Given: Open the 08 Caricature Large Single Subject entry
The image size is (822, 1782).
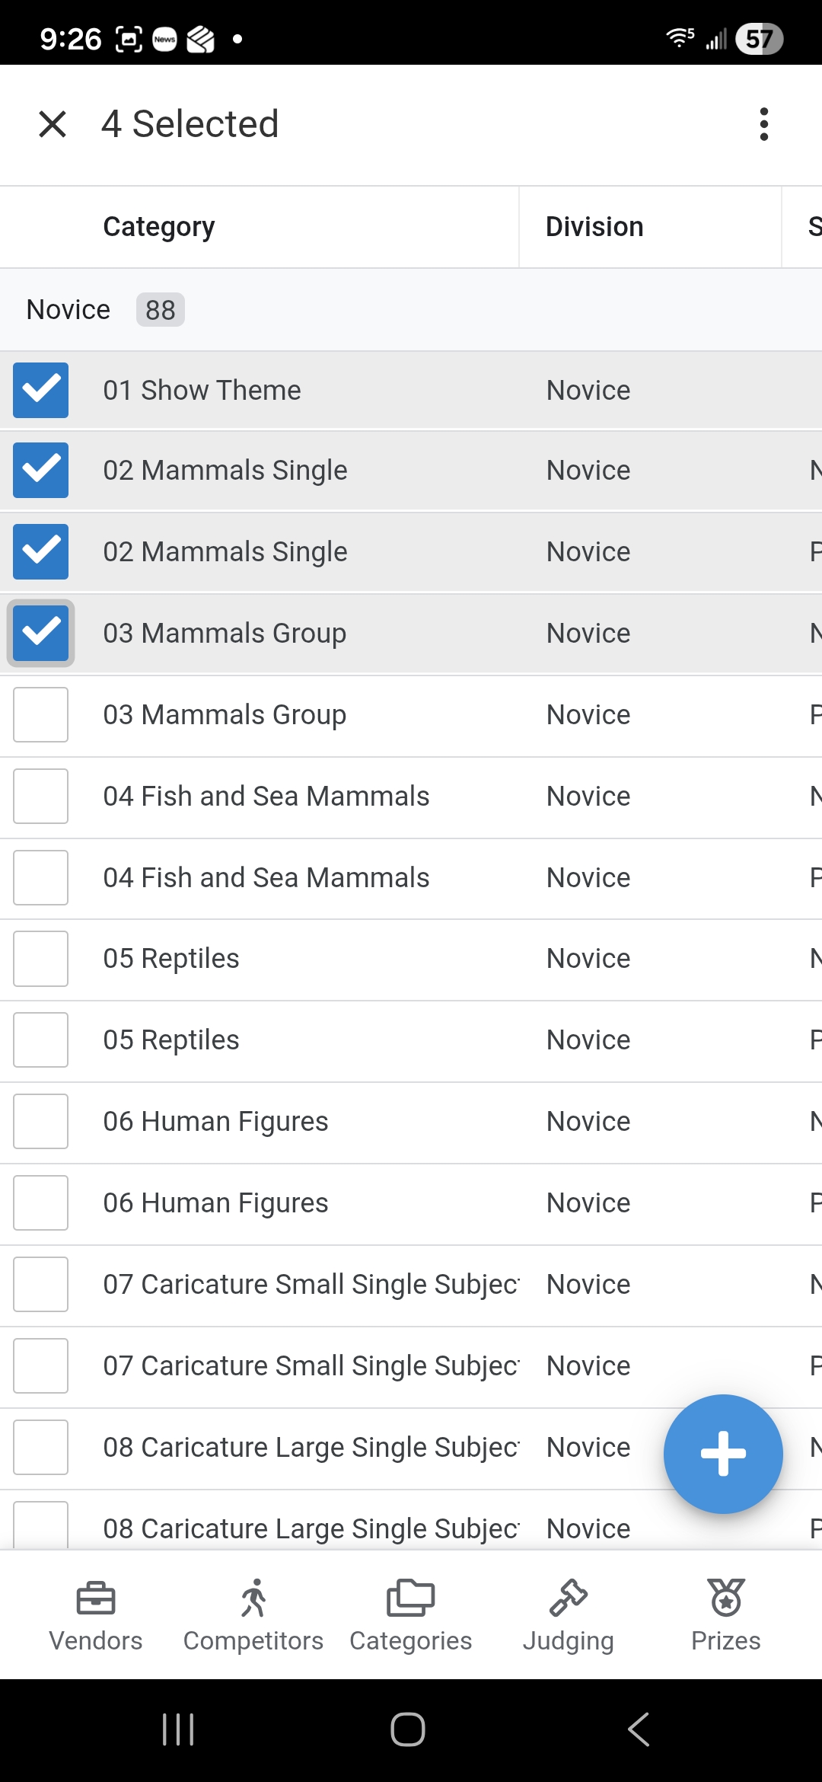Looking at the screenshot, I should (311, 1447).
